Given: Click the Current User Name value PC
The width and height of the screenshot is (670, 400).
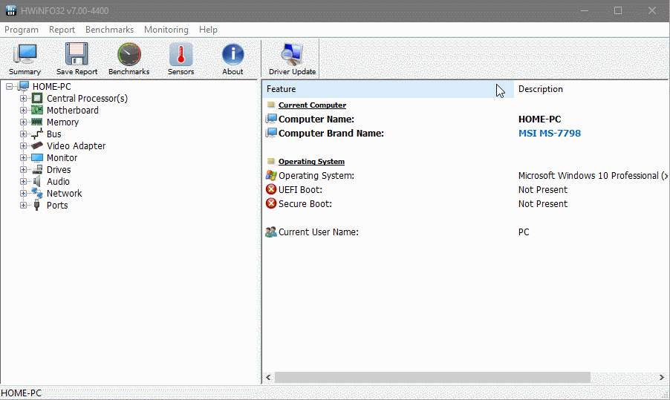Looking at the screenshot, I should click(x=524, y=232).
